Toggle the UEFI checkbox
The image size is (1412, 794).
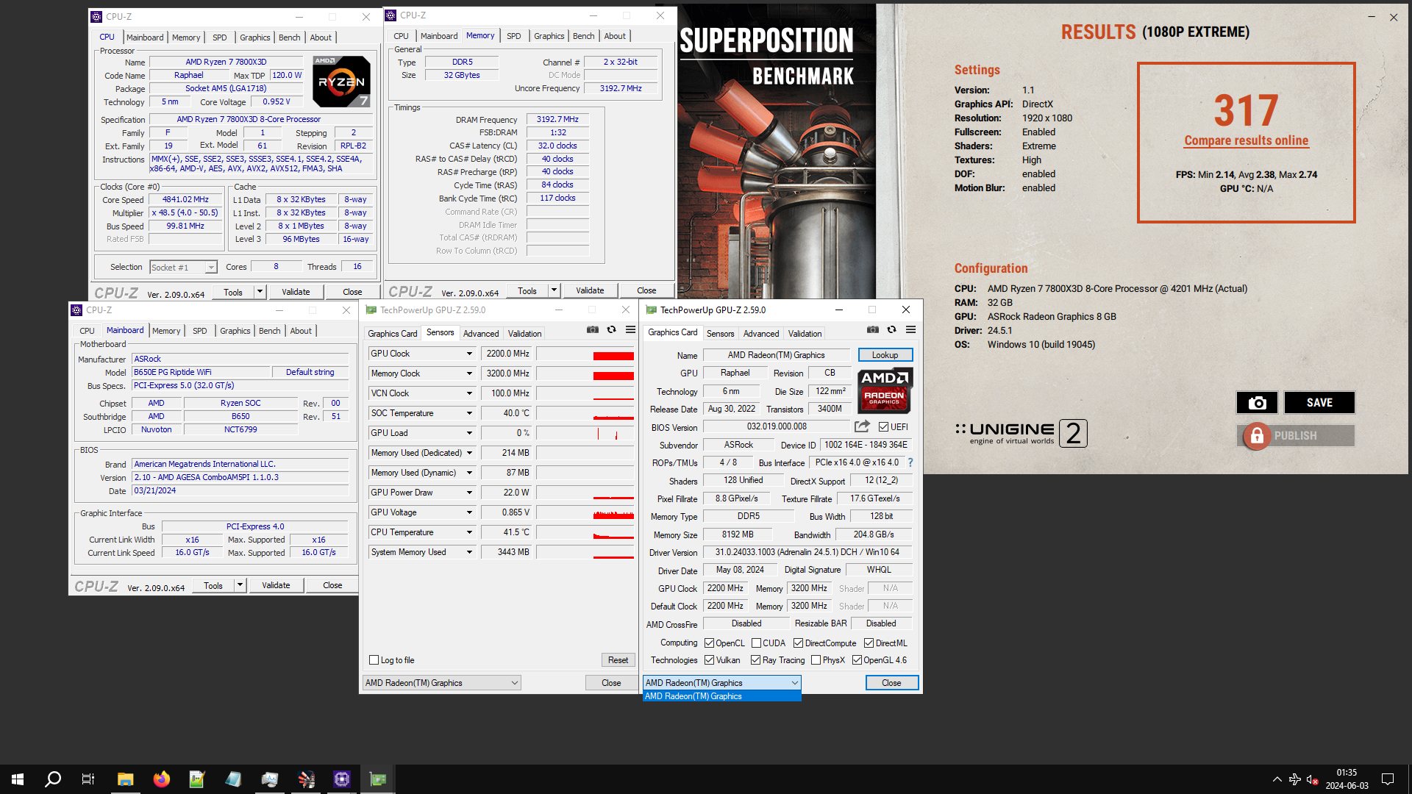(x=883, y=426)
